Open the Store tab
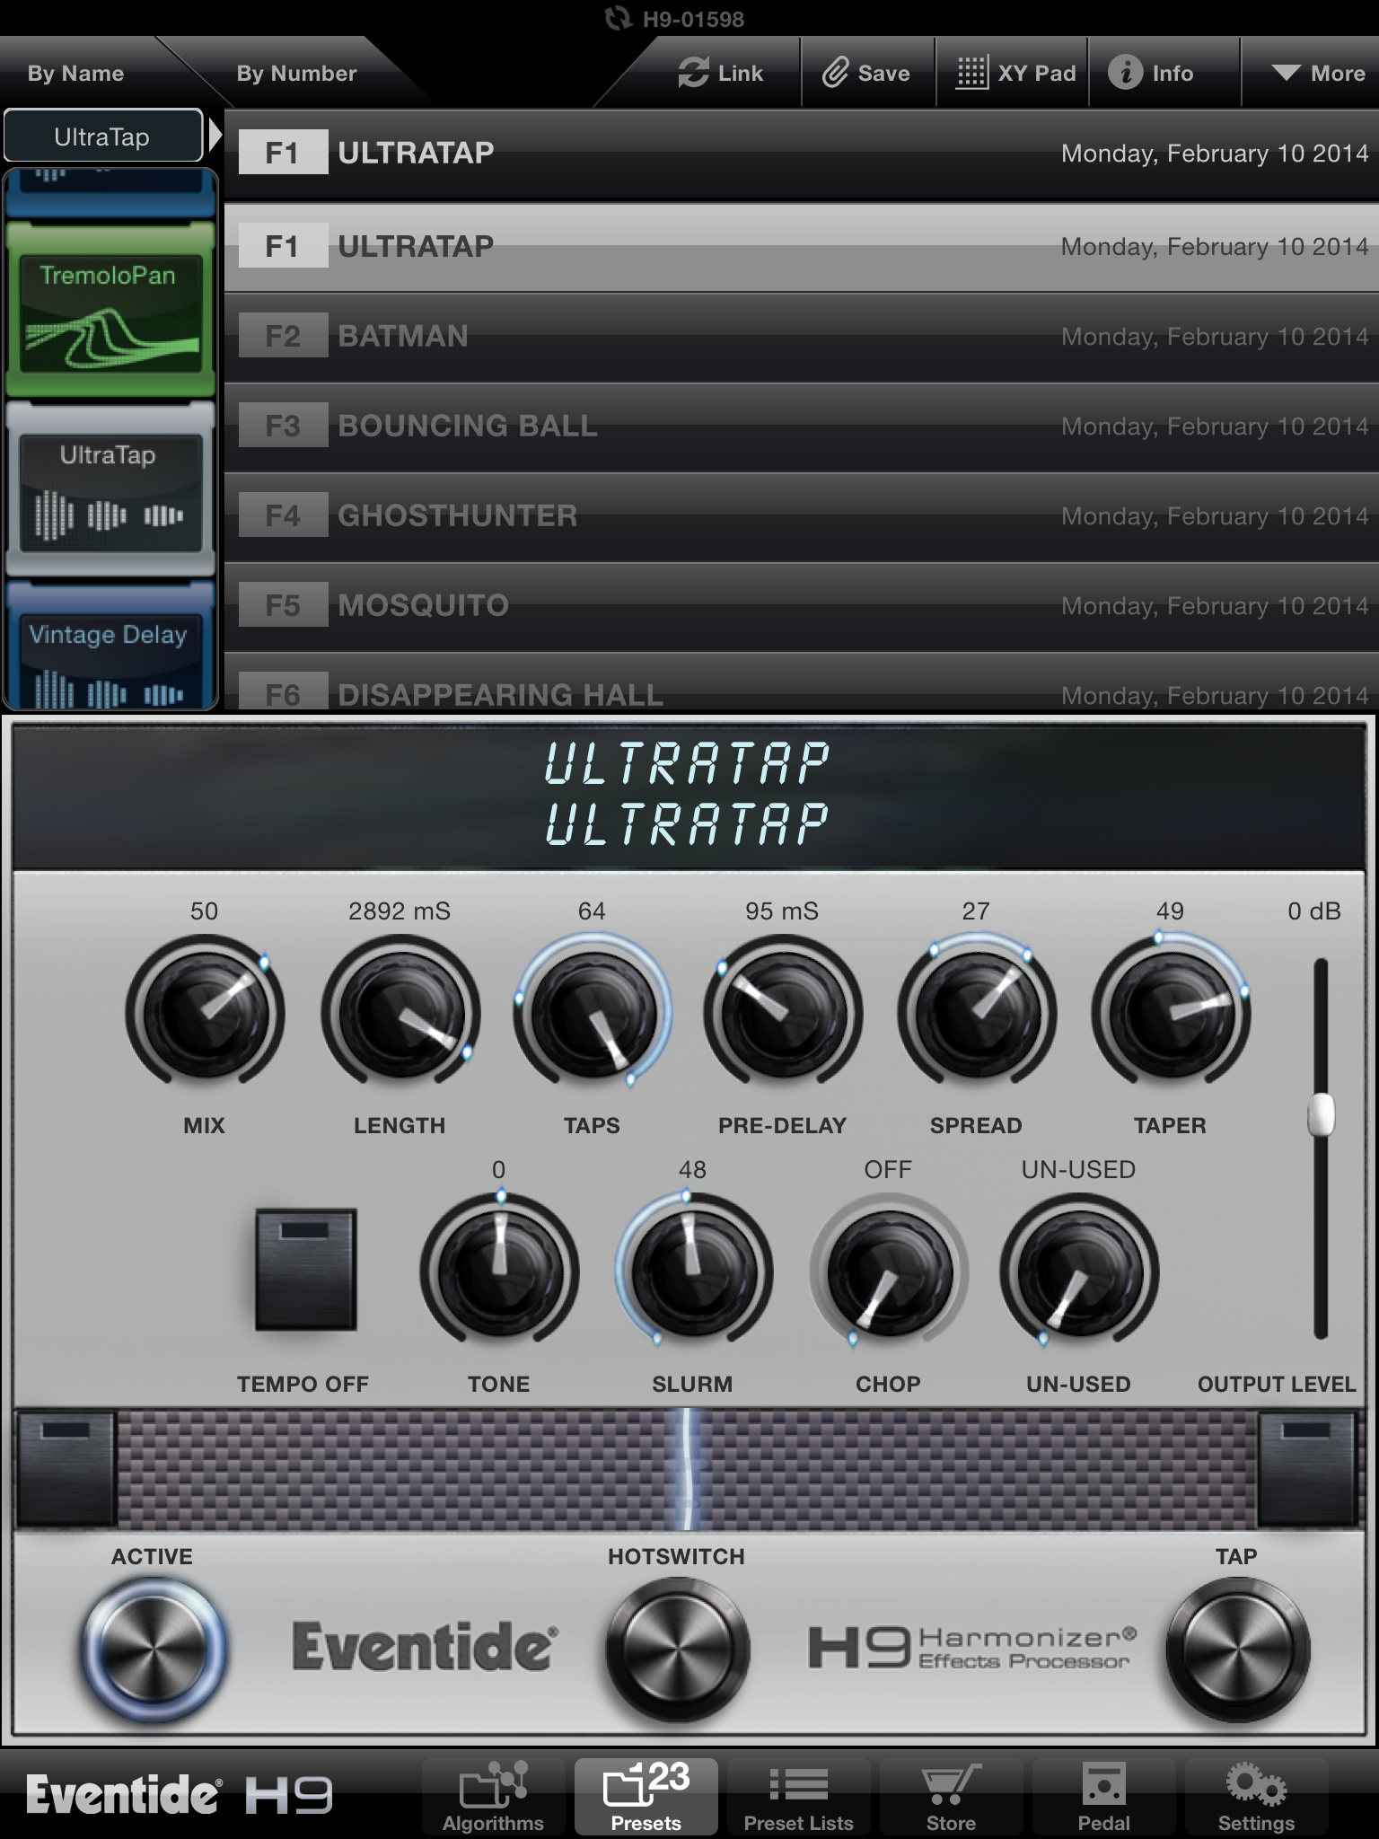The image size is (1379, 1839). pos(951,1796)
